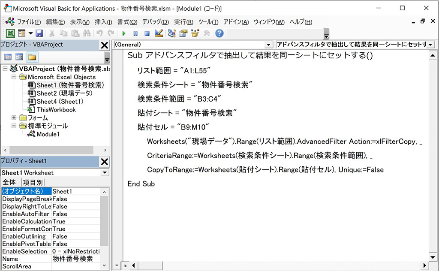
Task: Open Find with the binoculars icon
Action: (87, 33)
